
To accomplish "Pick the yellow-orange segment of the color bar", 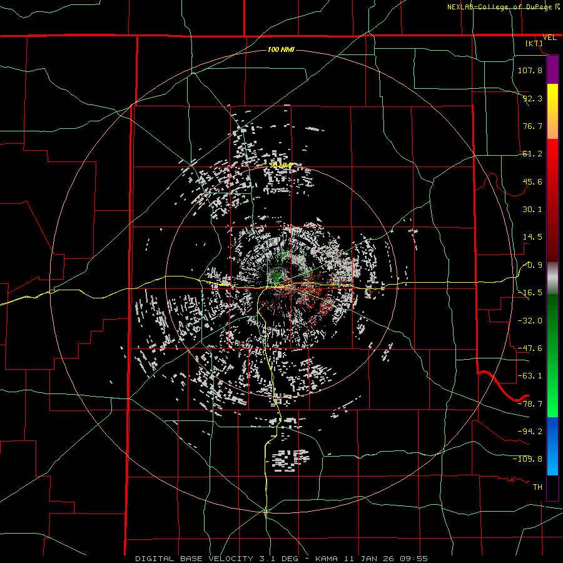I will (x=552, y=111).
